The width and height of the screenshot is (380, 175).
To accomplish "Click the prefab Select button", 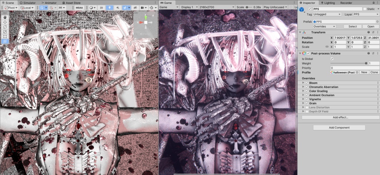I will 353,26.
